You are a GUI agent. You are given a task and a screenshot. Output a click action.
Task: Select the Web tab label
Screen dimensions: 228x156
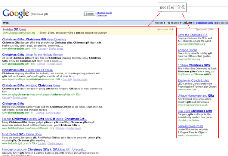[6, 23]
